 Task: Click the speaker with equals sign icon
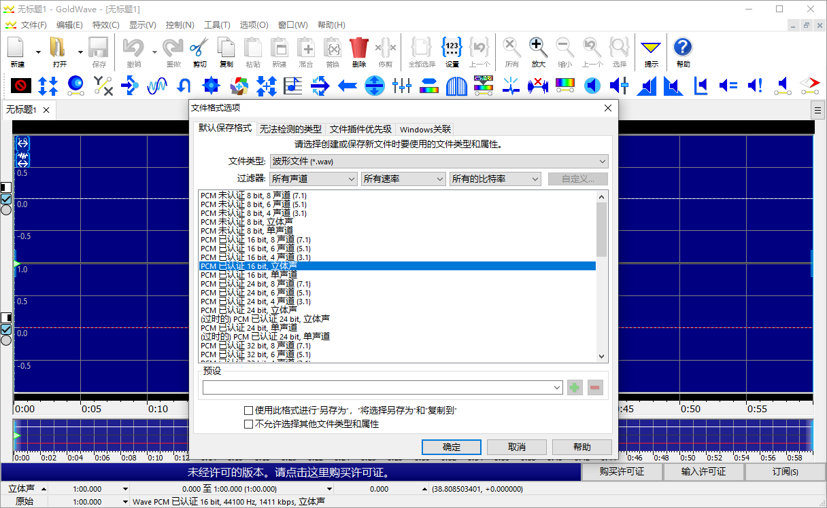[x=728, y=86]
